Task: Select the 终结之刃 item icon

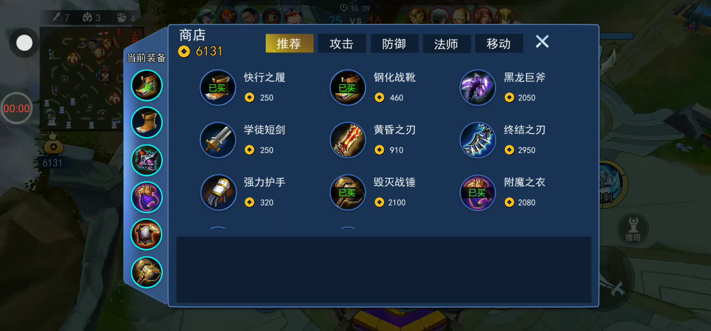Action: pyautogui.click(x=478, y=140)
